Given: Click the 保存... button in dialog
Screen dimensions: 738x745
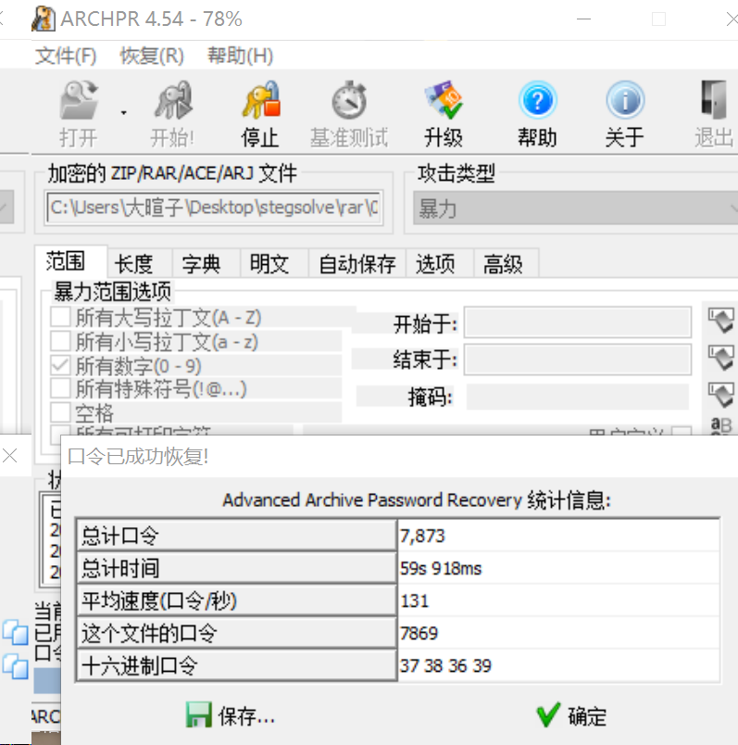Looking at the screenshot, I should (230, 715).
